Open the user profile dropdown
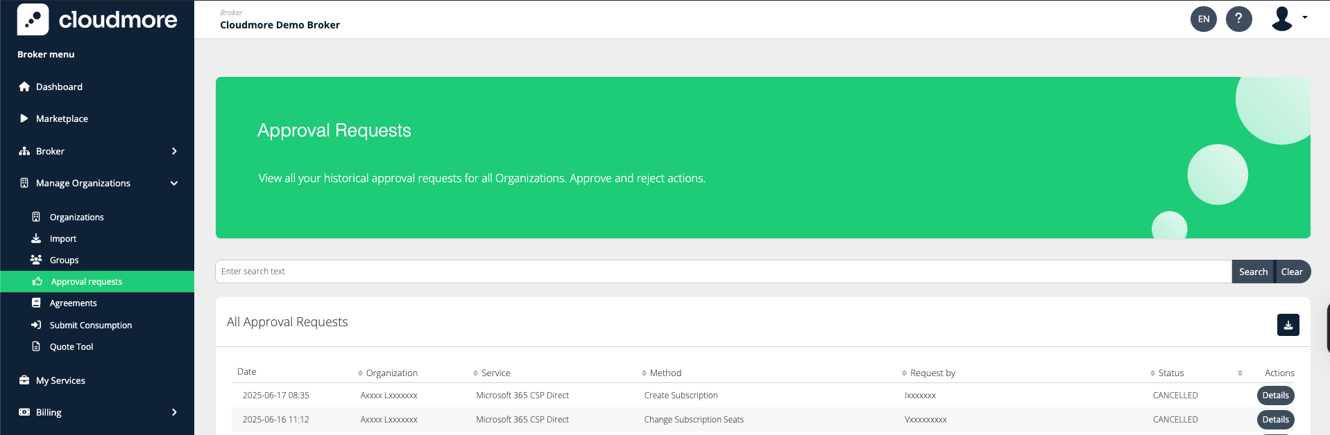Screen dimensions: 1330x435 [1289, 19]
